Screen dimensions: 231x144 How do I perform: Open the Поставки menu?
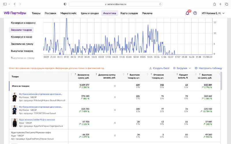(x=50, y=13)
